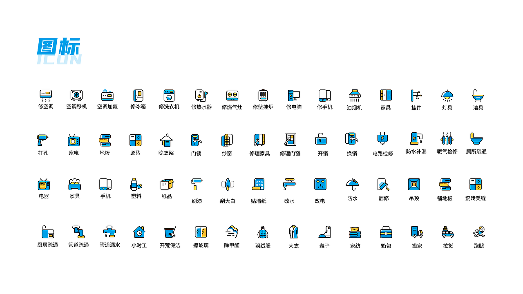Select the 开荒保洁 cleaning bucket icon
Viewport: 523px width, 294px height.
(170, 232)
